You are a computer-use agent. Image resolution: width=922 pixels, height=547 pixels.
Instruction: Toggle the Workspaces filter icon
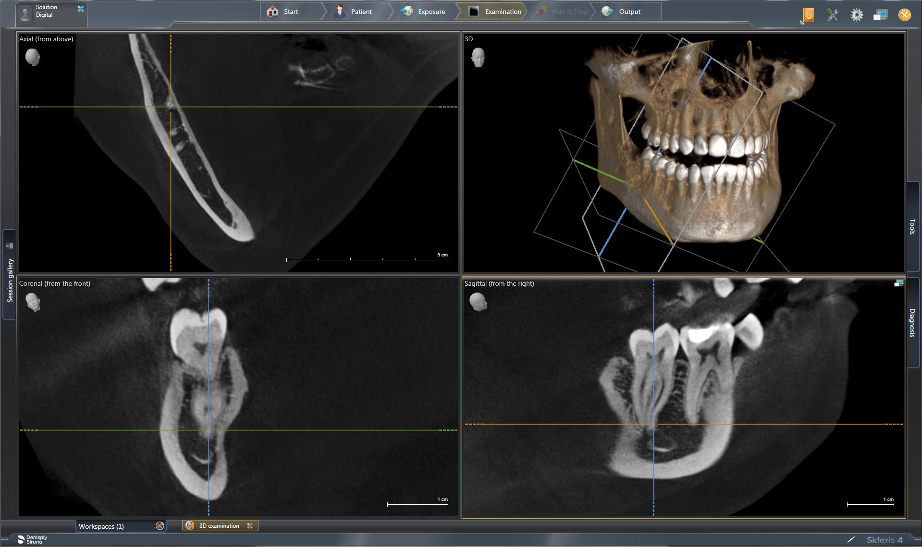click(x=160, y=526)
